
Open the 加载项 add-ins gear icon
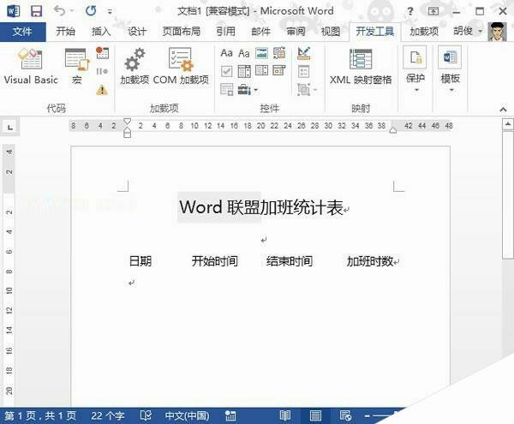134,66
